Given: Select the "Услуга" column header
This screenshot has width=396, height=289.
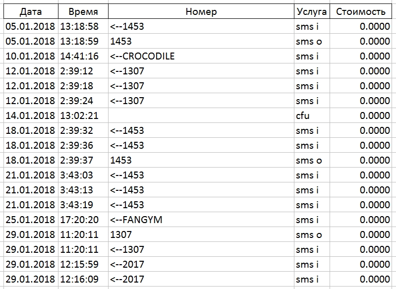Looking at the screenshot, I should 311,11.
